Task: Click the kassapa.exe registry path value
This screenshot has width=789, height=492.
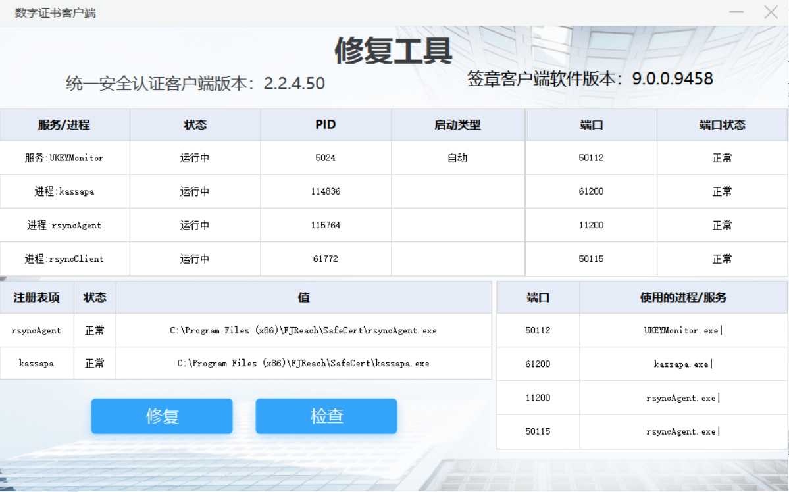Action: point(303,363)
